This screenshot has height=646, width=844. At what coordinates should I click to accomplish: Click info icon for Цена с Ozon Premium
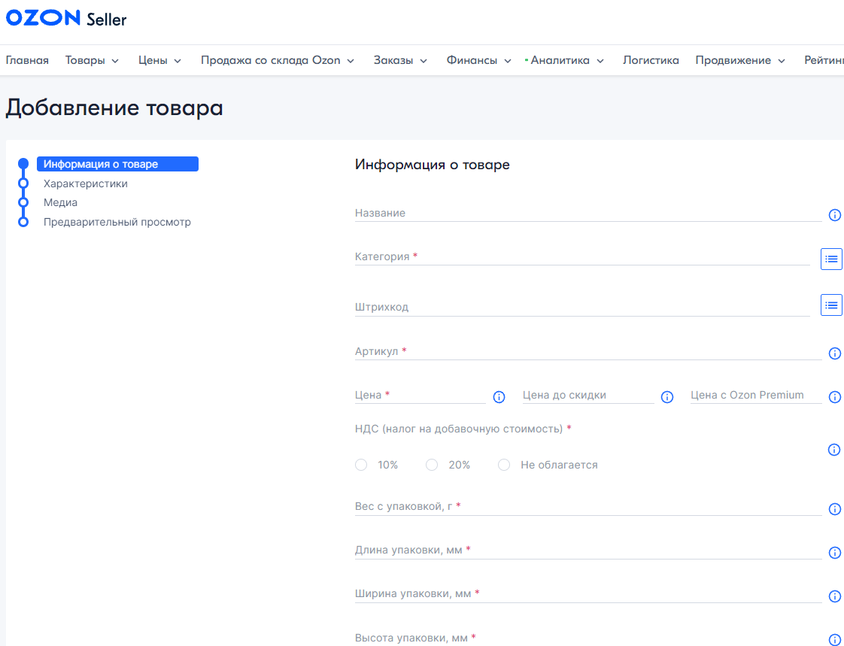pos(834,397)
